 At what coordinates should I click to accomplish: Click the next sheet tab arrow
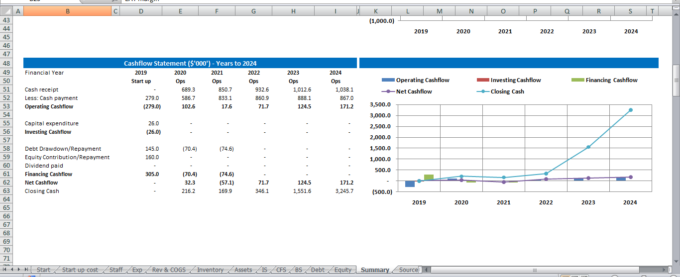(x=19, y=270)
